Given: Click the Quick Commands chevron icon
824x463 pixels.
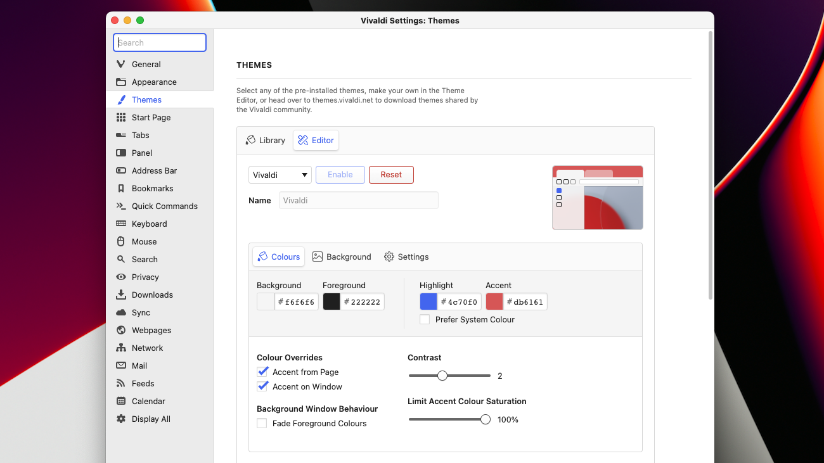Looking at the screenshot, I should pos(120,206).
